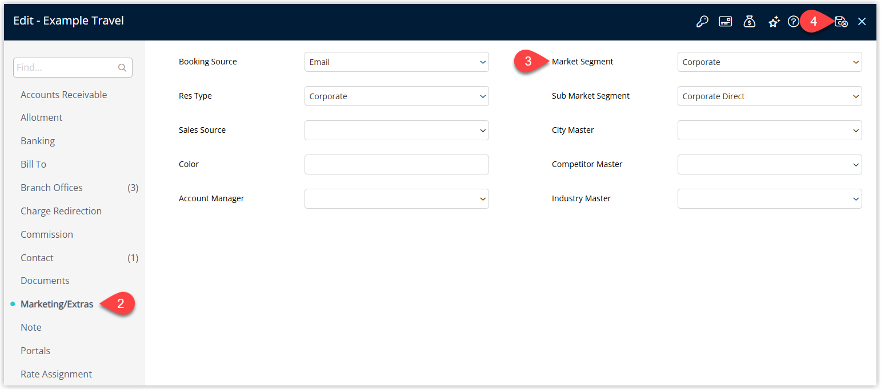Open the Accounts Receivable section
The height and width of the screenshot is (390, 881).
(63, 95)
